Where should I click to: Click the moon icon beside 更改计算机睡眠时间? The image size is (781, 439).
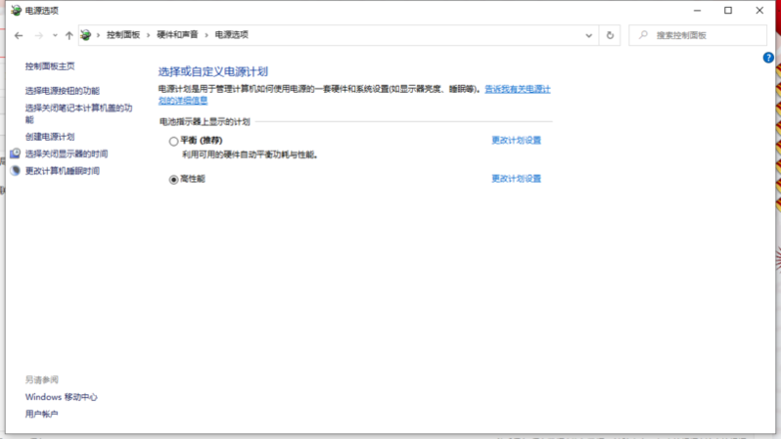[16, 171]
